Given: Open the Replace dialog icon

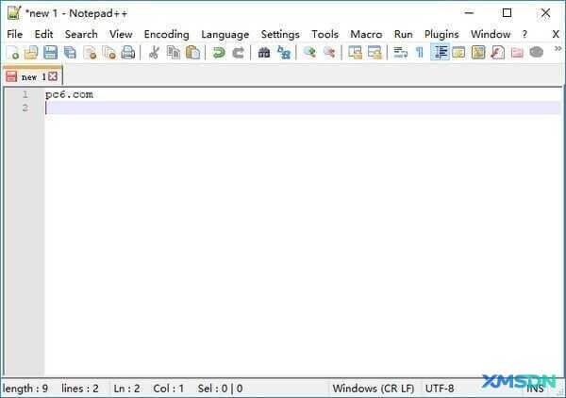Looking at the screenshot, I should (284, 53).
